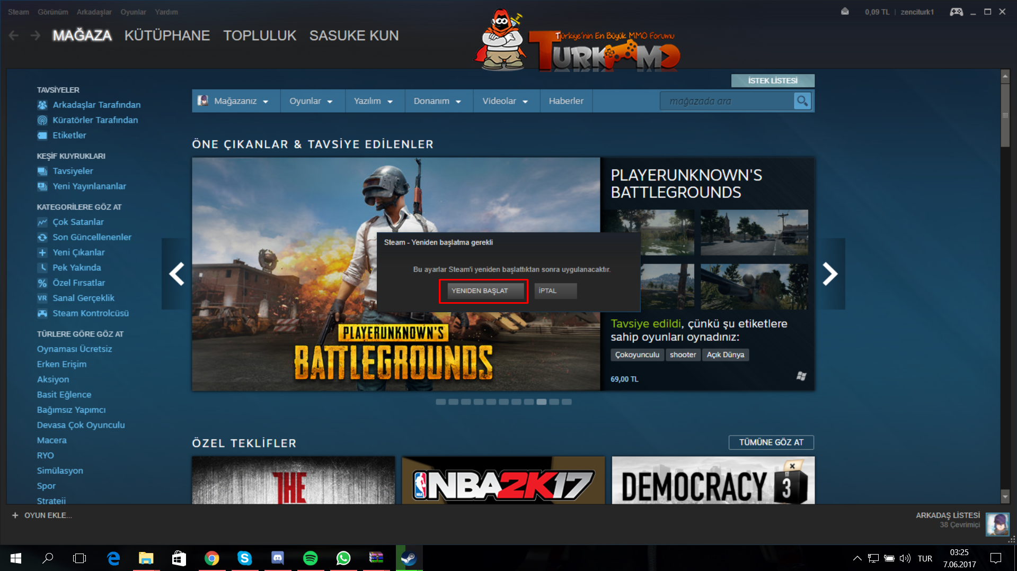Open Etiketler in sidebar
This screenshot has width=1017, height=571.
(x=69, y=135)
